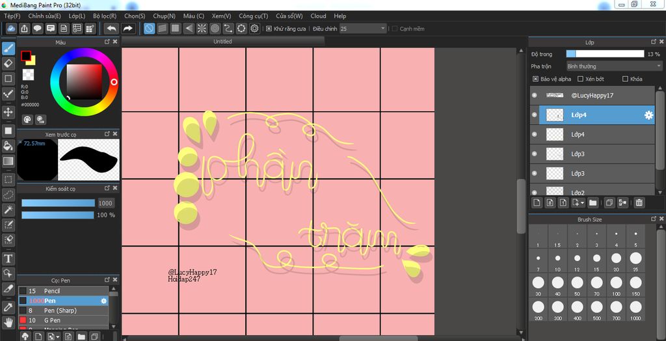666x341 pixels.
Task: Open the color palette icon
Action: [27, 120]
